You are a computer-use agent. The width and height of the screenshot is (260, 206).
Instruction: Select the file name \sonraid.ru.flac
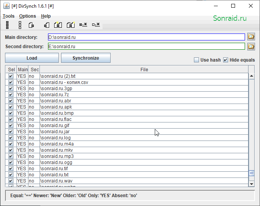coord(56,119)
